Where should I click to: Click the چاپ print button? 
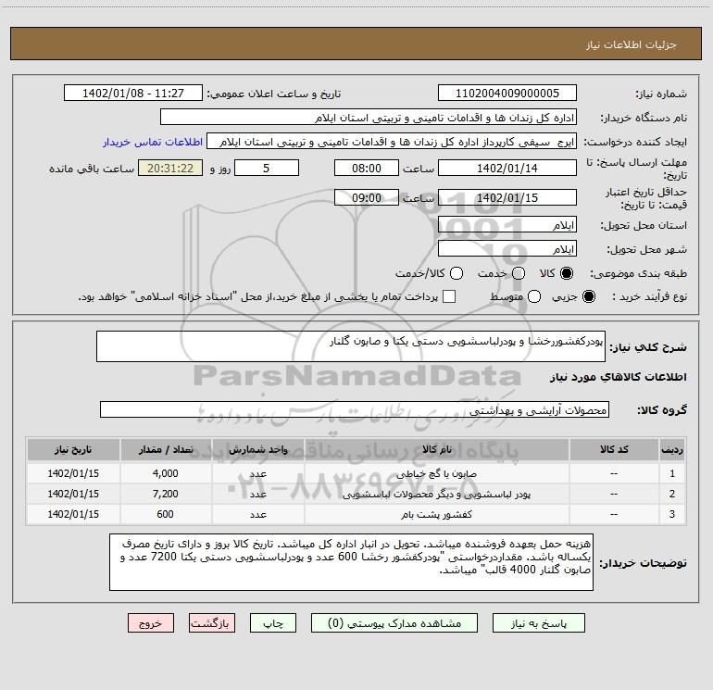click(x=273, y=623)
